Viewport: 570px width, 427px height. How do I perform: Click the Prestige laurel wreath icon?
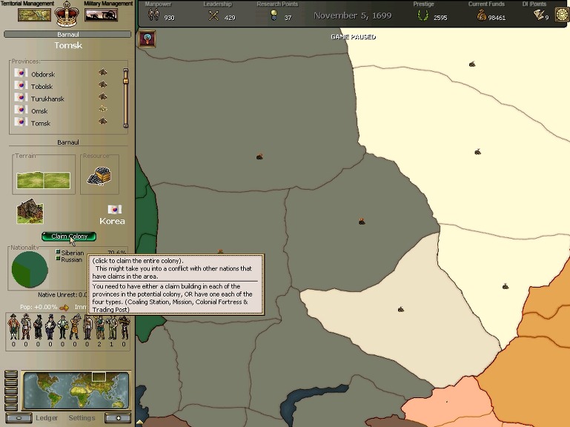tap(422, 16)
